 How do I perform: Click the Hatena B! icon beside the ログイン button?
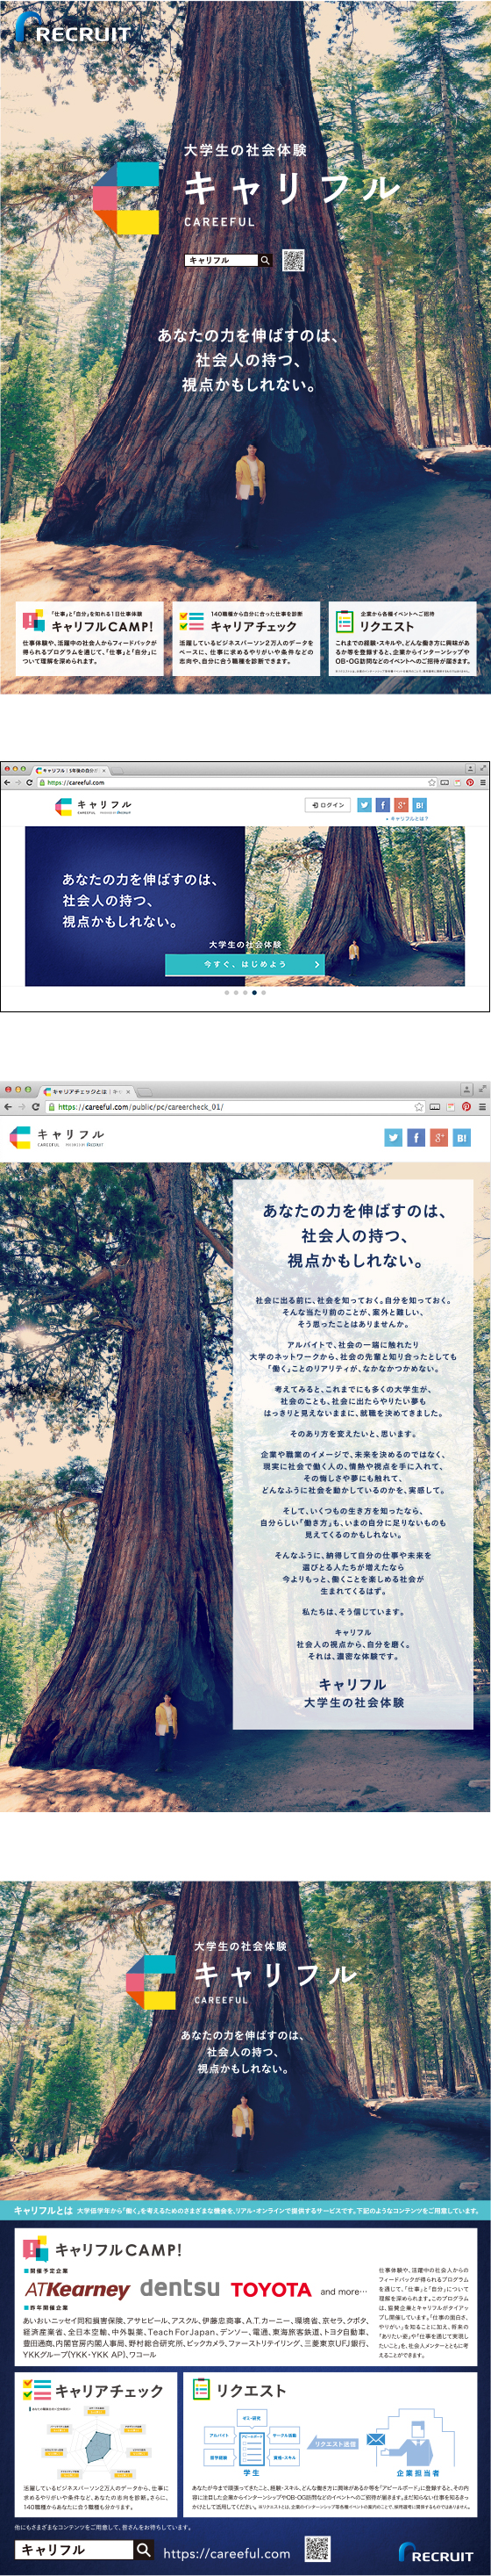click(x=419, y=805)
